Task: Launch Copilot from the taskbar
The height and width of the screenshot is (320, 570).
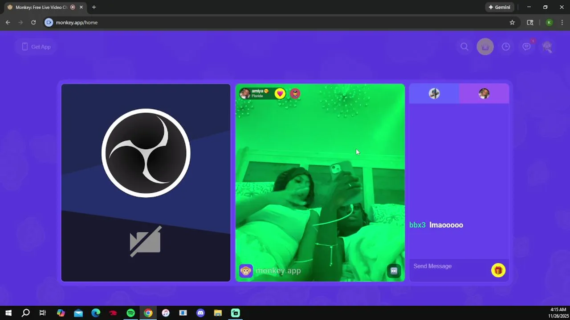Action: coord(61,313)
